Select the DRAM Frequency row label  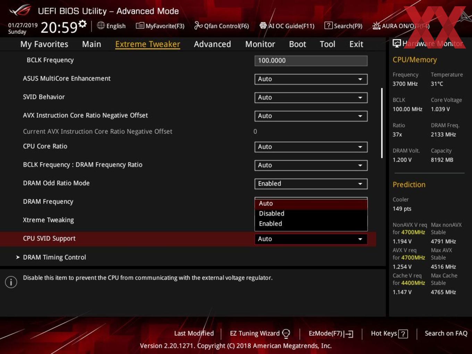point(48,202)
